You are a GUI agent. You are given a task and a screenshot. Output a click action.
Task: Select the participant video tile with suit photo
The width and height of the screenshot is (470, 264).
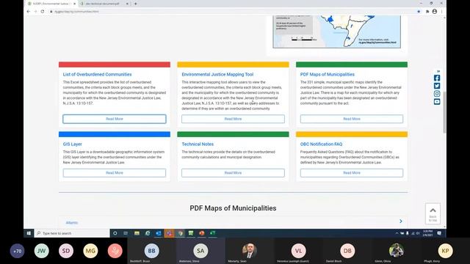(250, 251)
